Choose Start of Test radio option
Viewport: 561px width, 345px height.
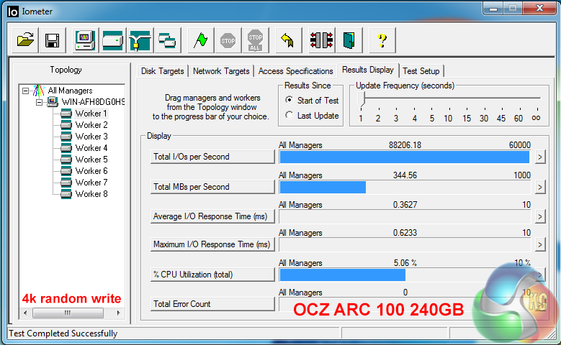click(x=289, y=100)
